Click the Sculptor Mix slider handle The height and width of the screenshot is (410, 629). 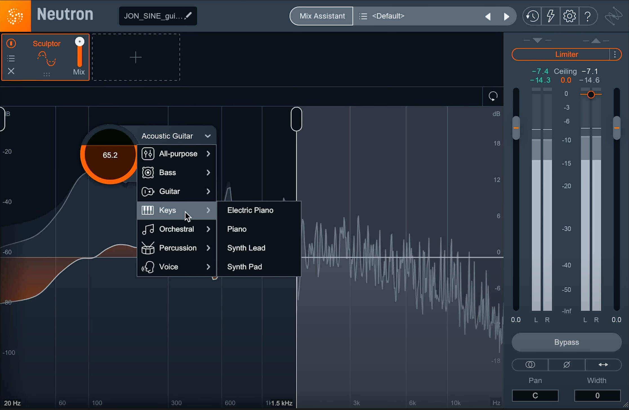coord(80,42)
